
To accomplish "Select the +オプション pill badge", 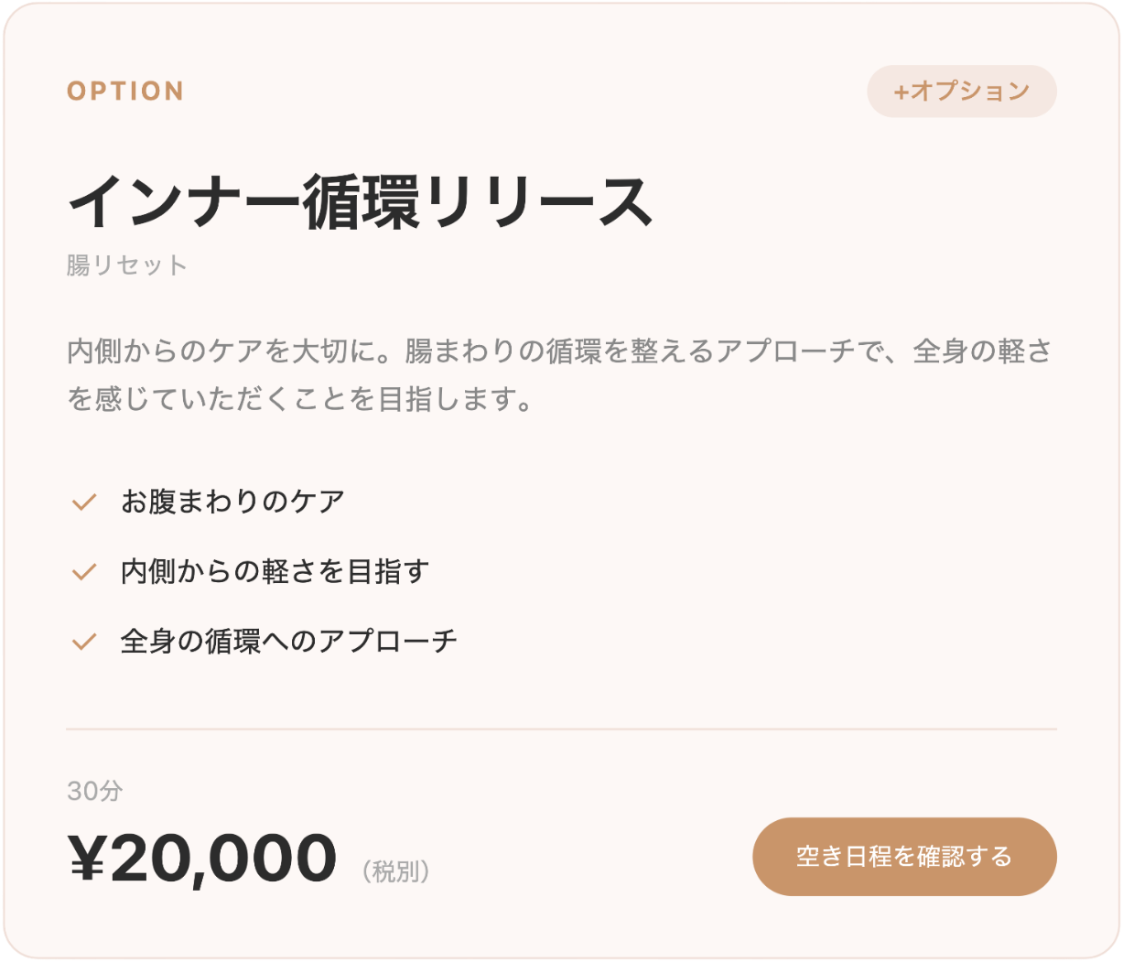I will (961, 92).
